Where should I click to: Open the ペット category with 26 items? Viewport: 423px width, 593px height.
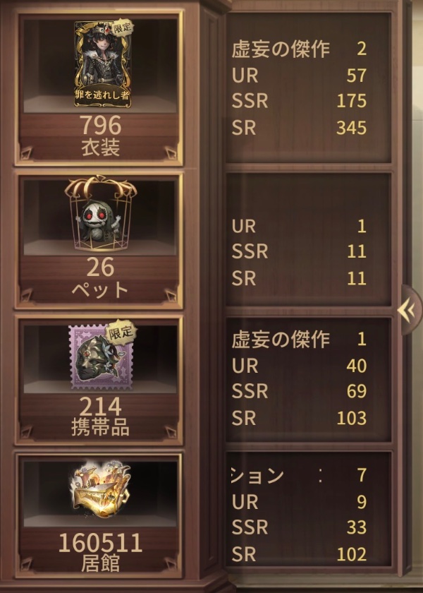click(99, 241)
